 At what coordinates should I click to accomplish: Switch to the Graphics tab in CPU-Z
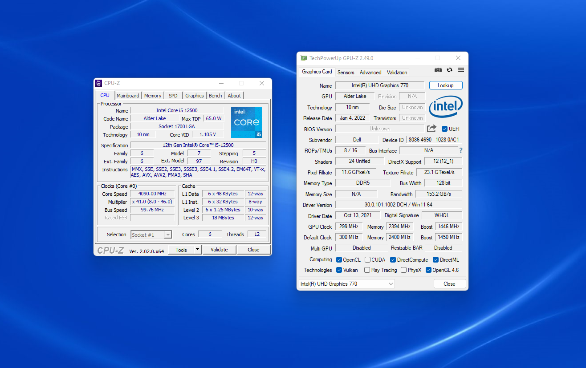195,96
